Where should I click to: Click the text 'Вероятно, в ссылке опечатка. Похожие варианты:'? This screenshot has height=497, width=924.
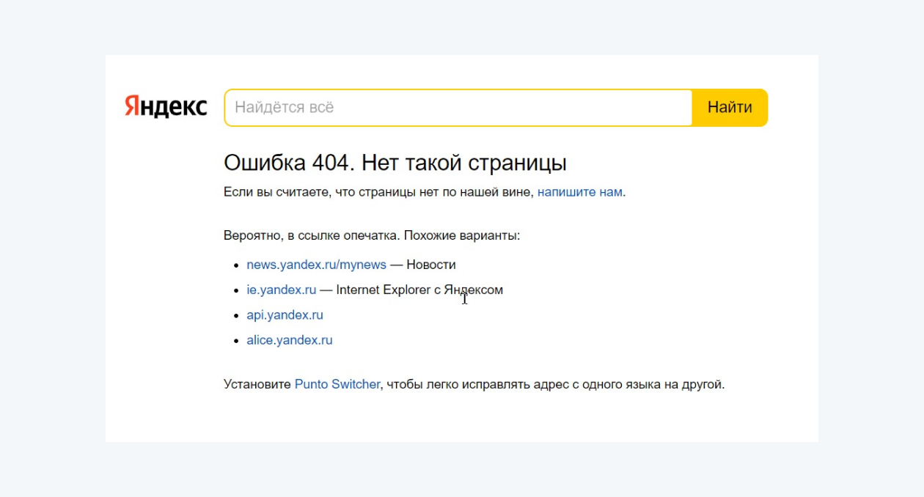(372, 236)
